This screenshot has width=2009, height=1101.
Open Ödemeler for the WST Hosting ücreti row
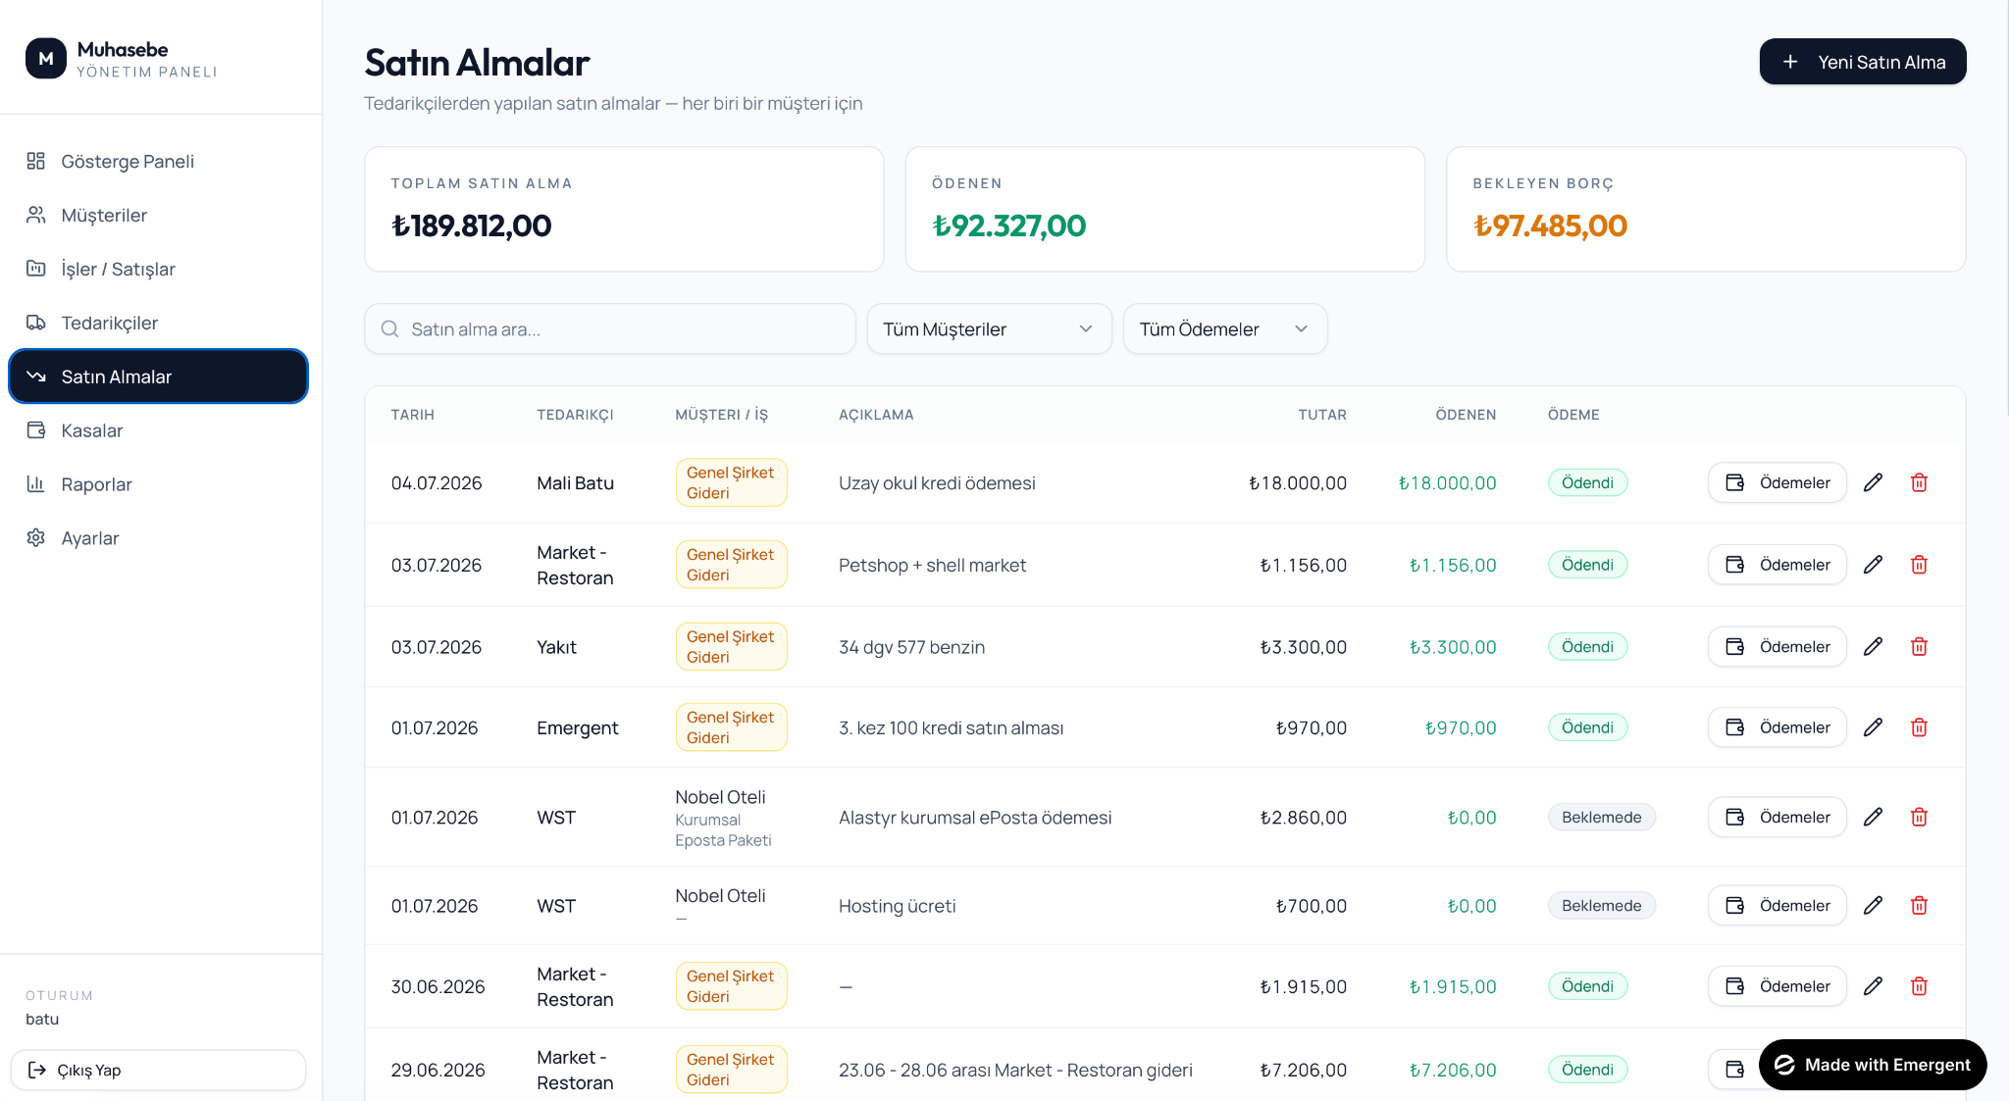pos(1777,906)
